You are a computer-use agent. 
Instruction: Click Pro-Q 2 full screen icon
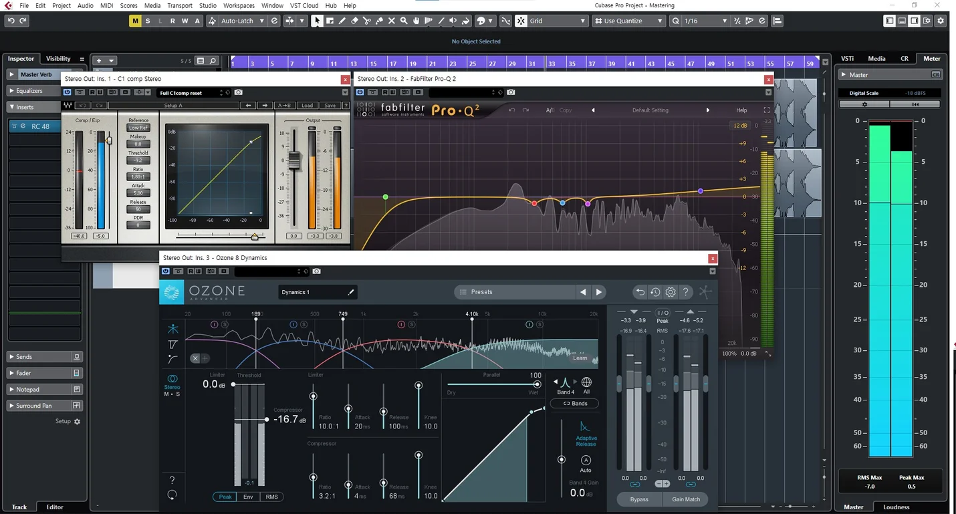pos(767,110)
